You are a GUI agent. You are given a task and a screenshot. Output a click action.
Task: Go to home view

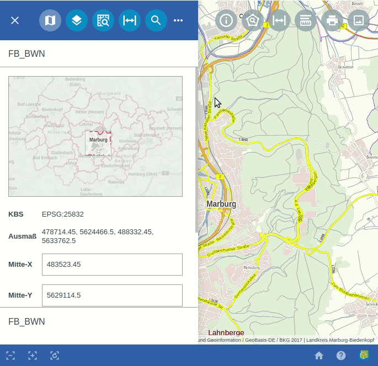pos(319,356)
